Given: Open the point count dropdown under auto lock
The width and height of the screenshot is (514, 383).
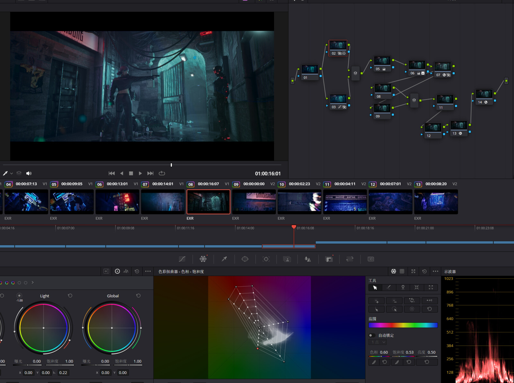Looking at the screenshot, I should (378, 343).
